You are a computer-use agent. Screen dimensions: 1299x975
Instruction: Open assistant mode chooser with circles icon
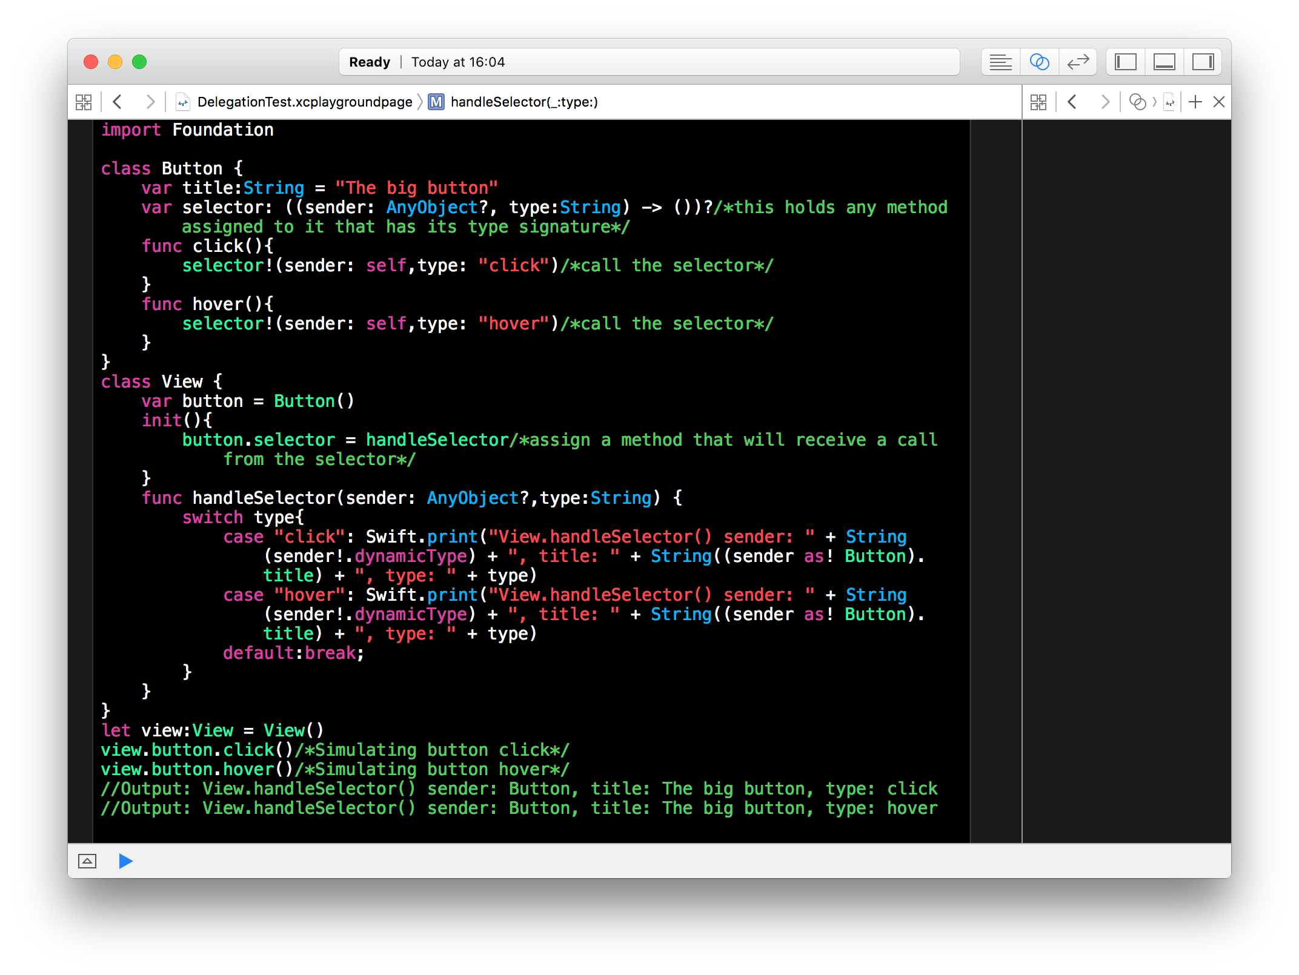point(1137,102)
